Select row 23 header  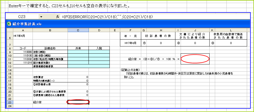(x=10, y=102)
